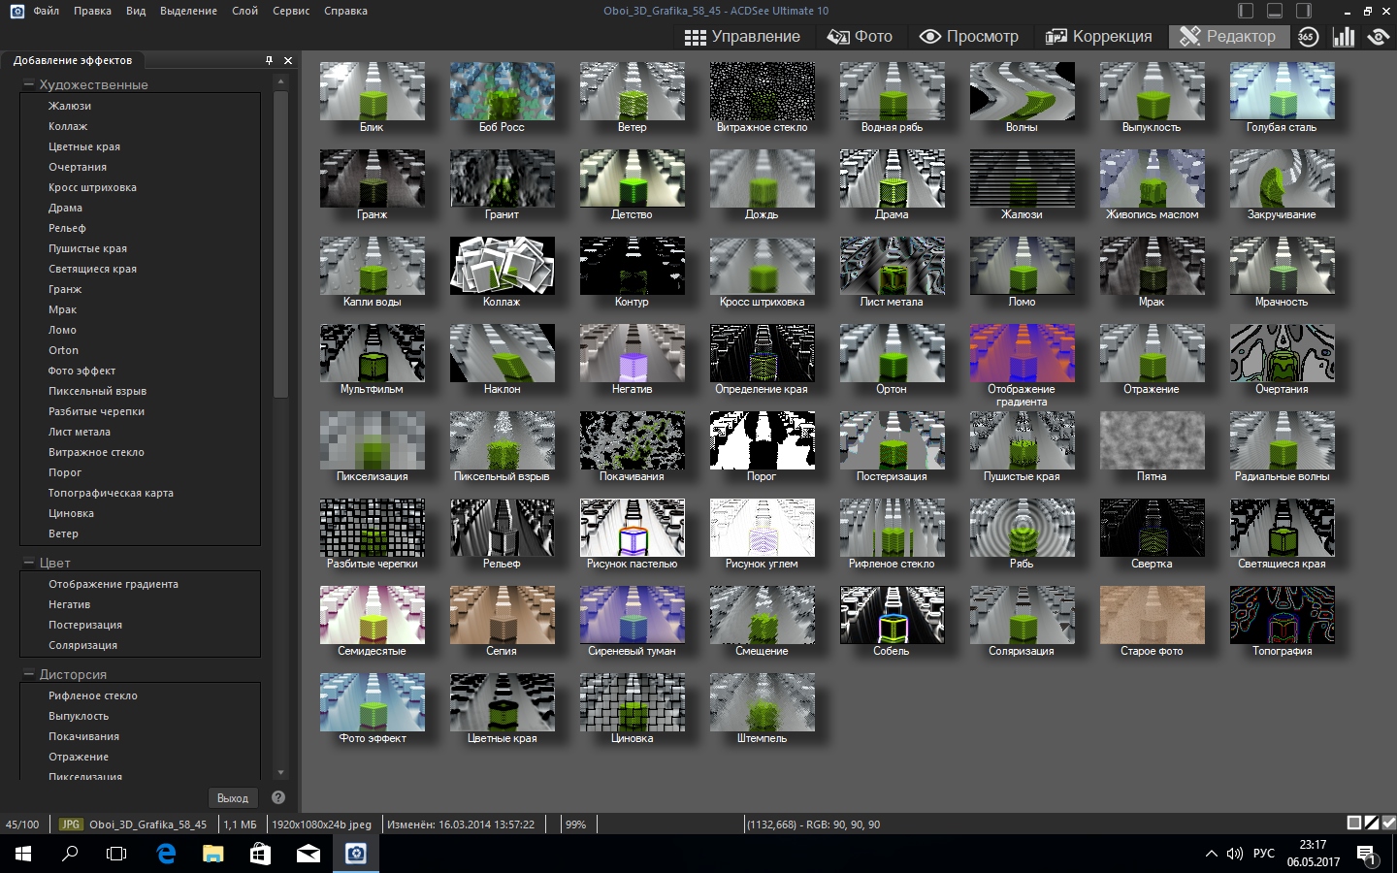This screenshot has width=1397, height=873.
Task: Open Task View on taskbar
Action: 116,854
